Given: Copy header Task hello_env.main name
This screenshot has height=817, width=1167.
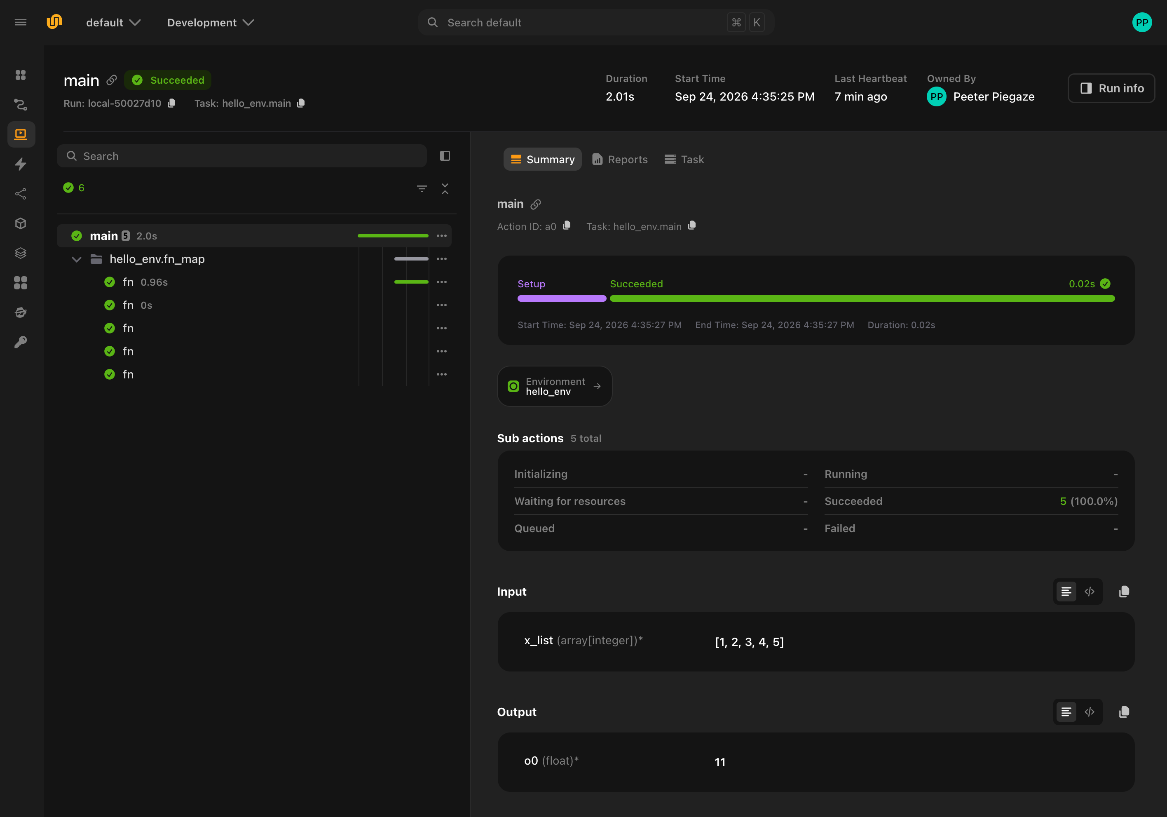Looking at the screenshot, I should 301,103.
